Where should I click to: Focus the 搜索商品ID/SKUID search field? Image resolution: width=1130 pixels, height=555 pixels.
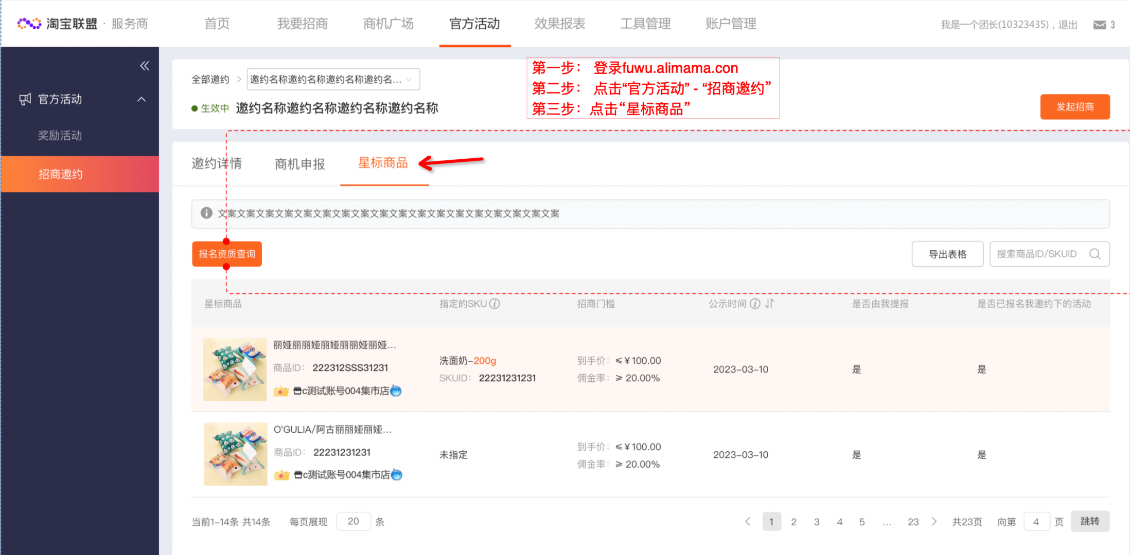pos(1036,254)
